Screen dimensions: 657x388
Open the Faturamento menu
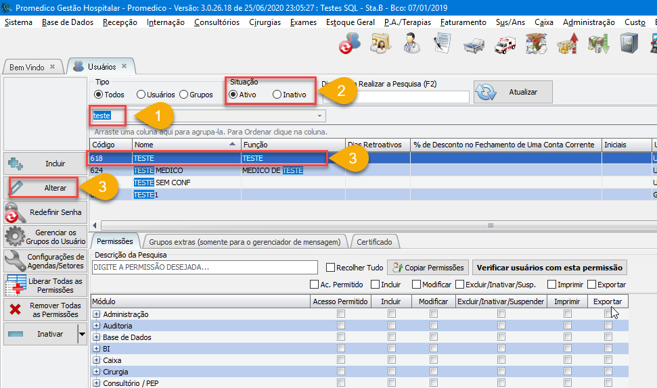463,22
